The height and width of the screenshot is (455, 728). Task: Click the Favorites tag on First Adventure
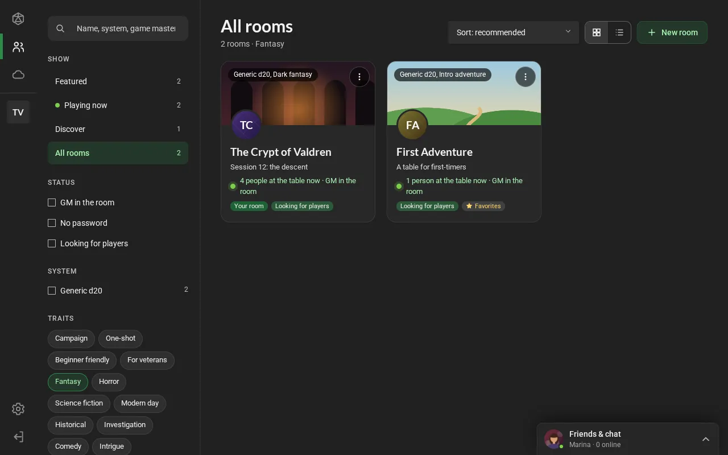[483, 206]
